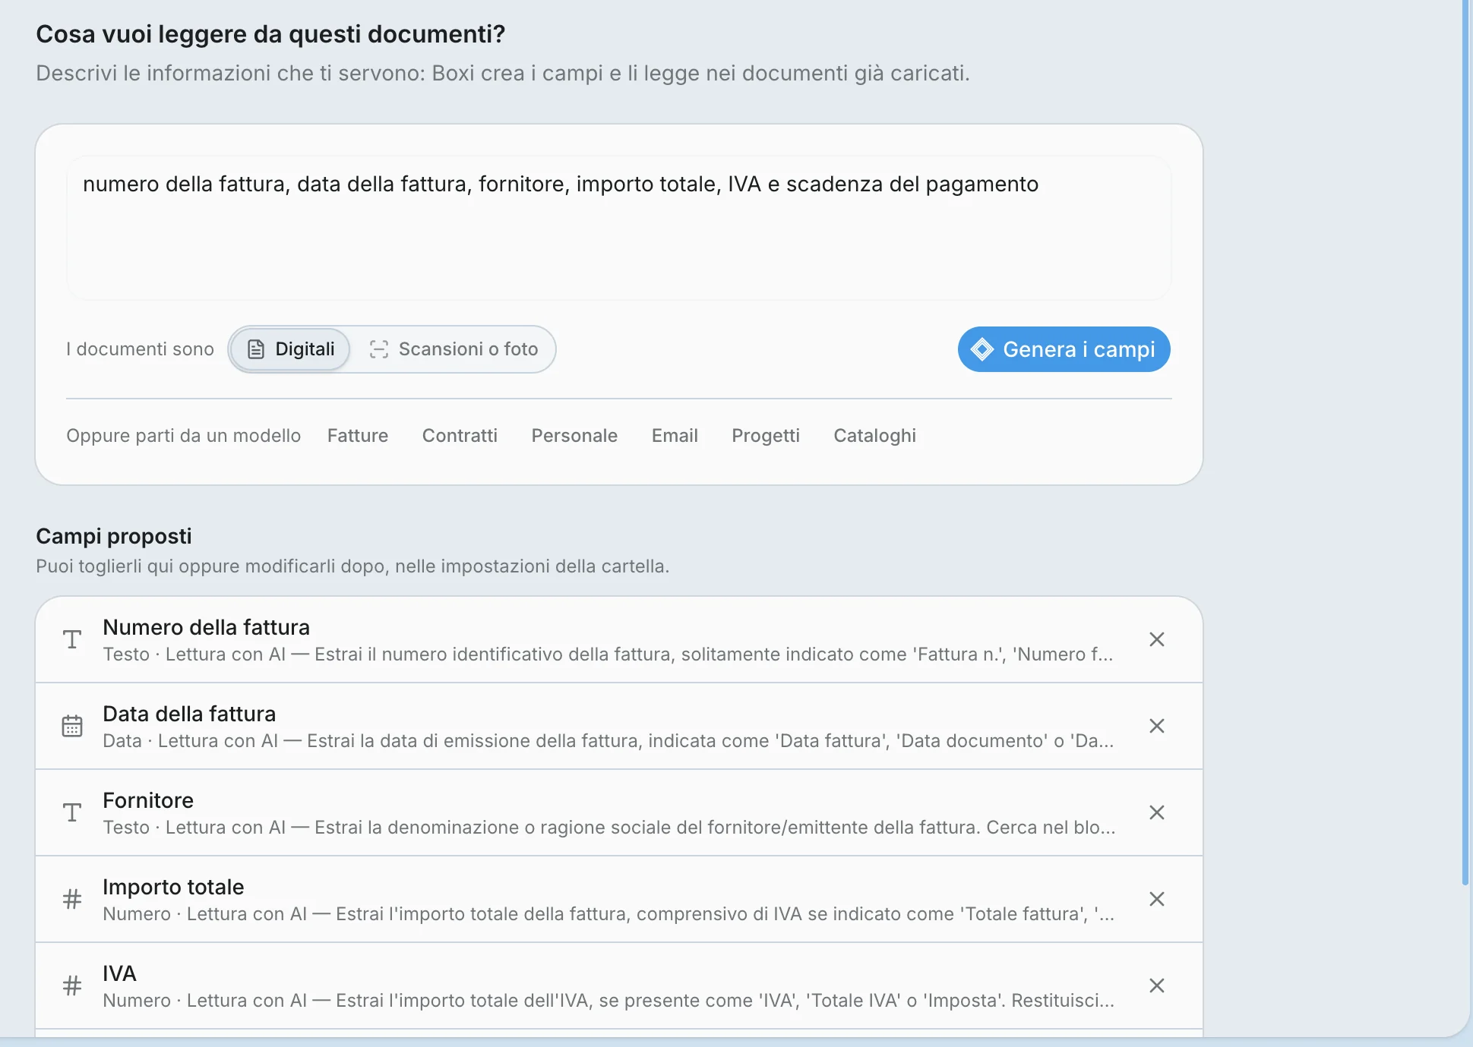This screenshot has width=1473, height=1047.
Task: Click the 'Cosa vuoi leggere da questi documenti?' heading
Action: pyautogui.click(x=270, y=34)
